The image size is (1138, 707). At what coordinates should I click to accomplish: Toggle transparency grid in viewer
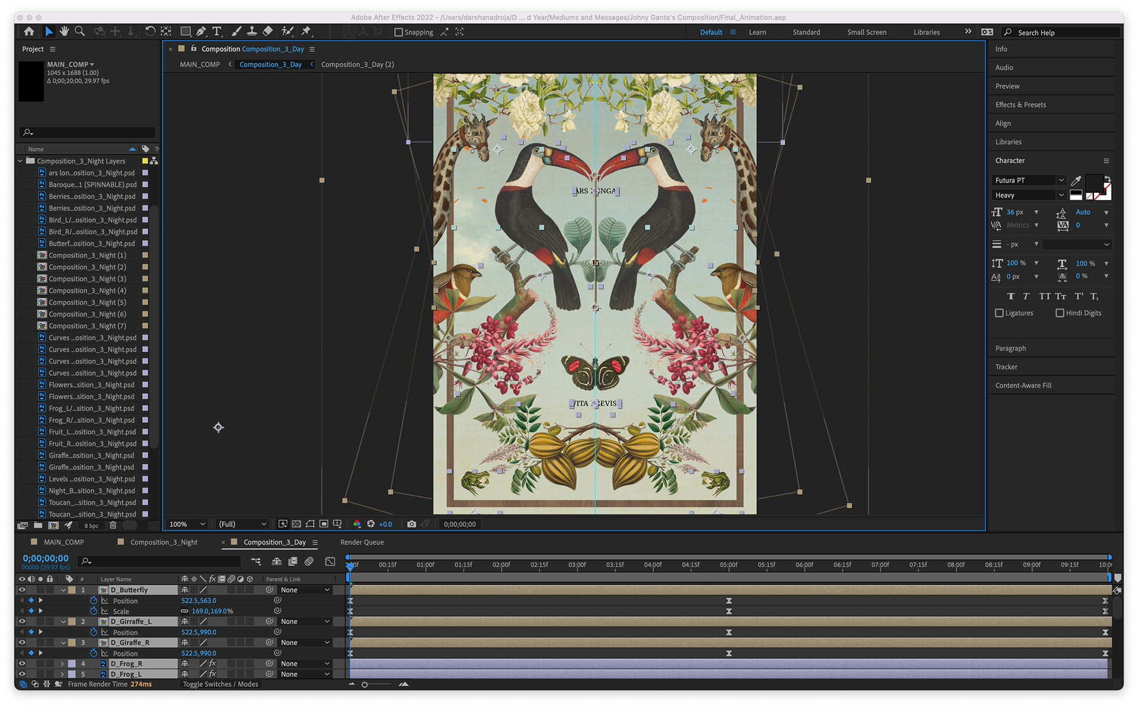(296, 524)
